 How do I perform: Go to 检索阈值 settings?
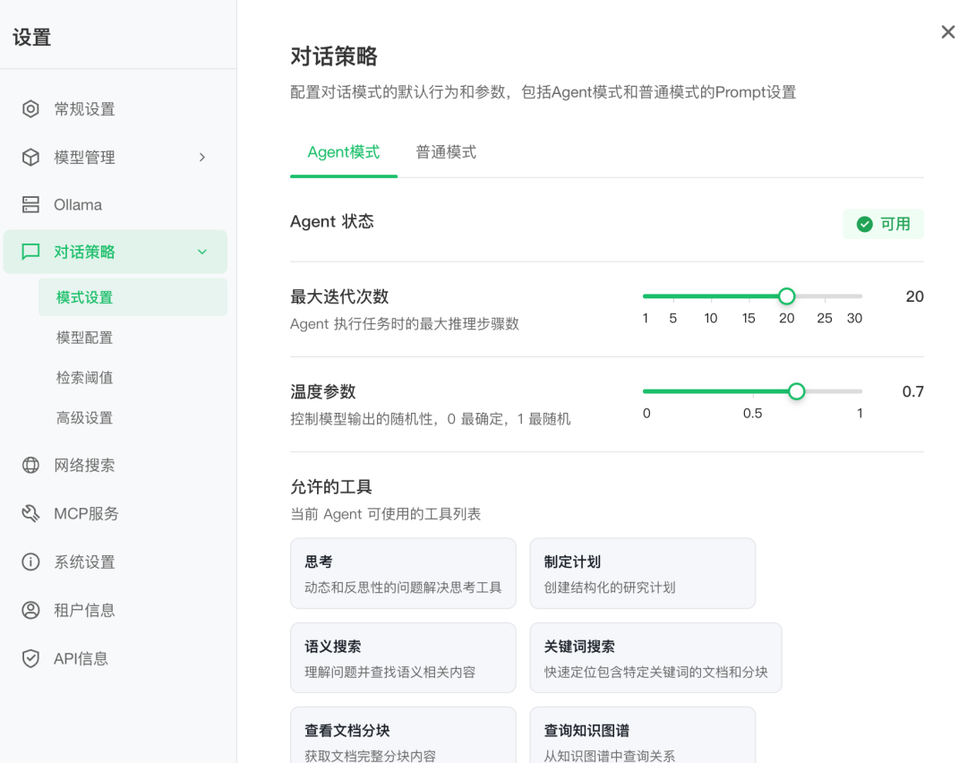84,378
